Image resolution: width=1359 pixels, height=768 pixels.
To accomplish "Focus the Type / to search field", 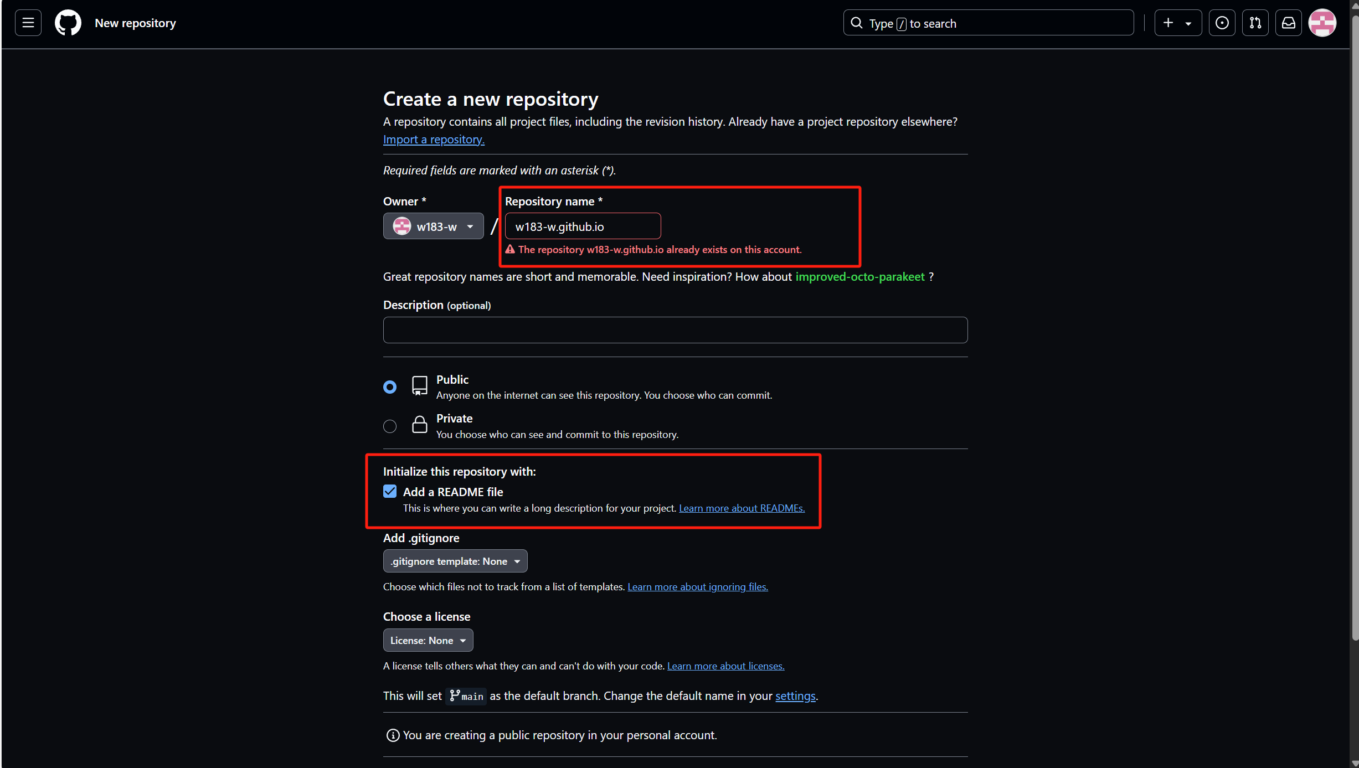I will (989, 23).
